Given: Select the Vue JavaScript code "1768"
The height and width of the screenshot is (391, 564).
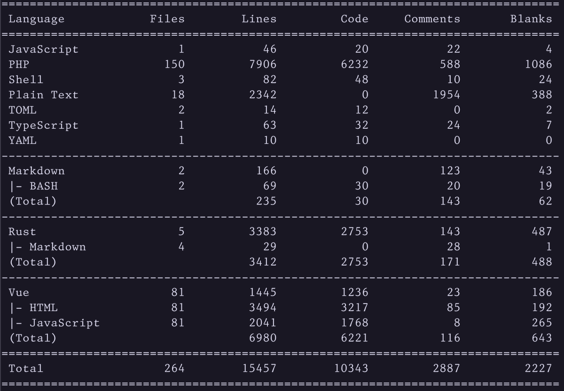Looking at the screenshot, I should [354, 322].
